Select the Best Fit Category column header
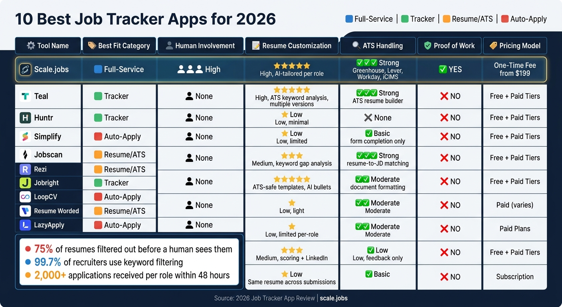562x307 pixels. click(x=119, y=46)
